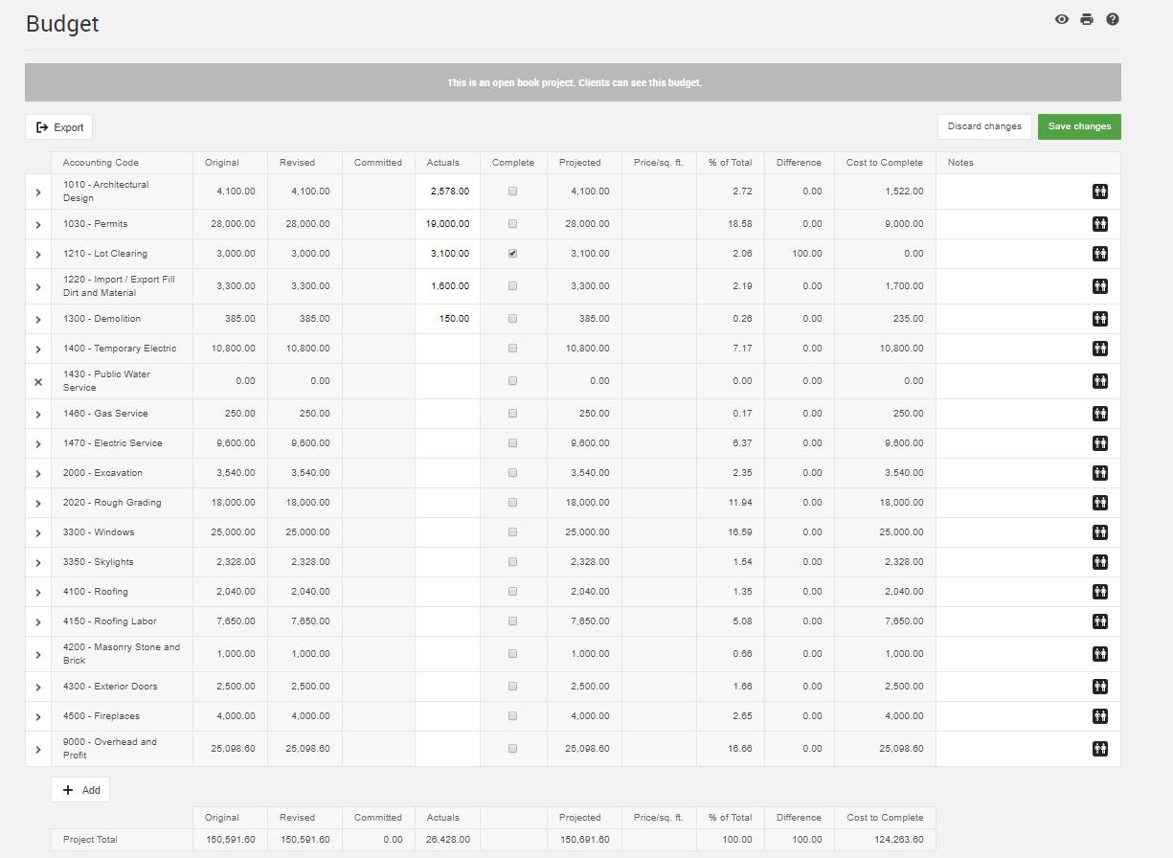Click Add to create a budget line
This screenshot has height=858, width=1173.
pyautogui.click(x=80, y=790)
